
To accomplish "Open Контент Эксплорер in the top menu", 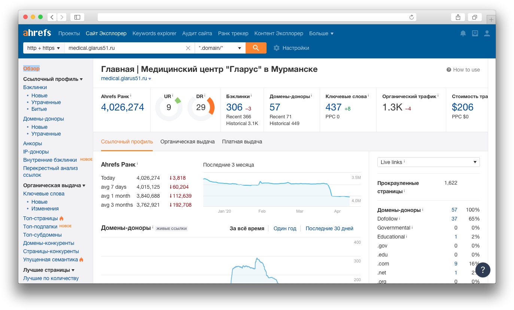I will point(279,33).
